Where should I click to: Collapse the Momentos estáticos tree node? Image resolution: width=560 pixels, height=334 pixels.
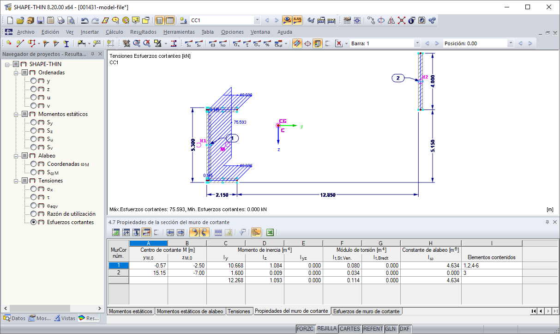click(17, 114)
